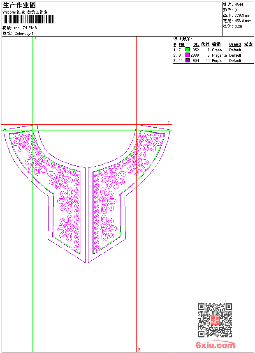
Task: Select the height value '379.8 mm'
Action: pyautogui.click(x=243, y=16)
